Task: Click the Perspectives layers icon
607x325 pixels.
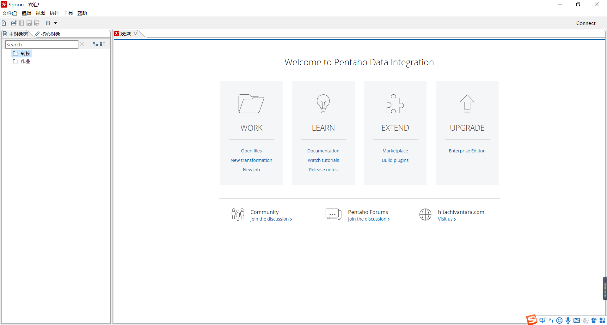Action: pyautogui.click(x=48, y=23)
